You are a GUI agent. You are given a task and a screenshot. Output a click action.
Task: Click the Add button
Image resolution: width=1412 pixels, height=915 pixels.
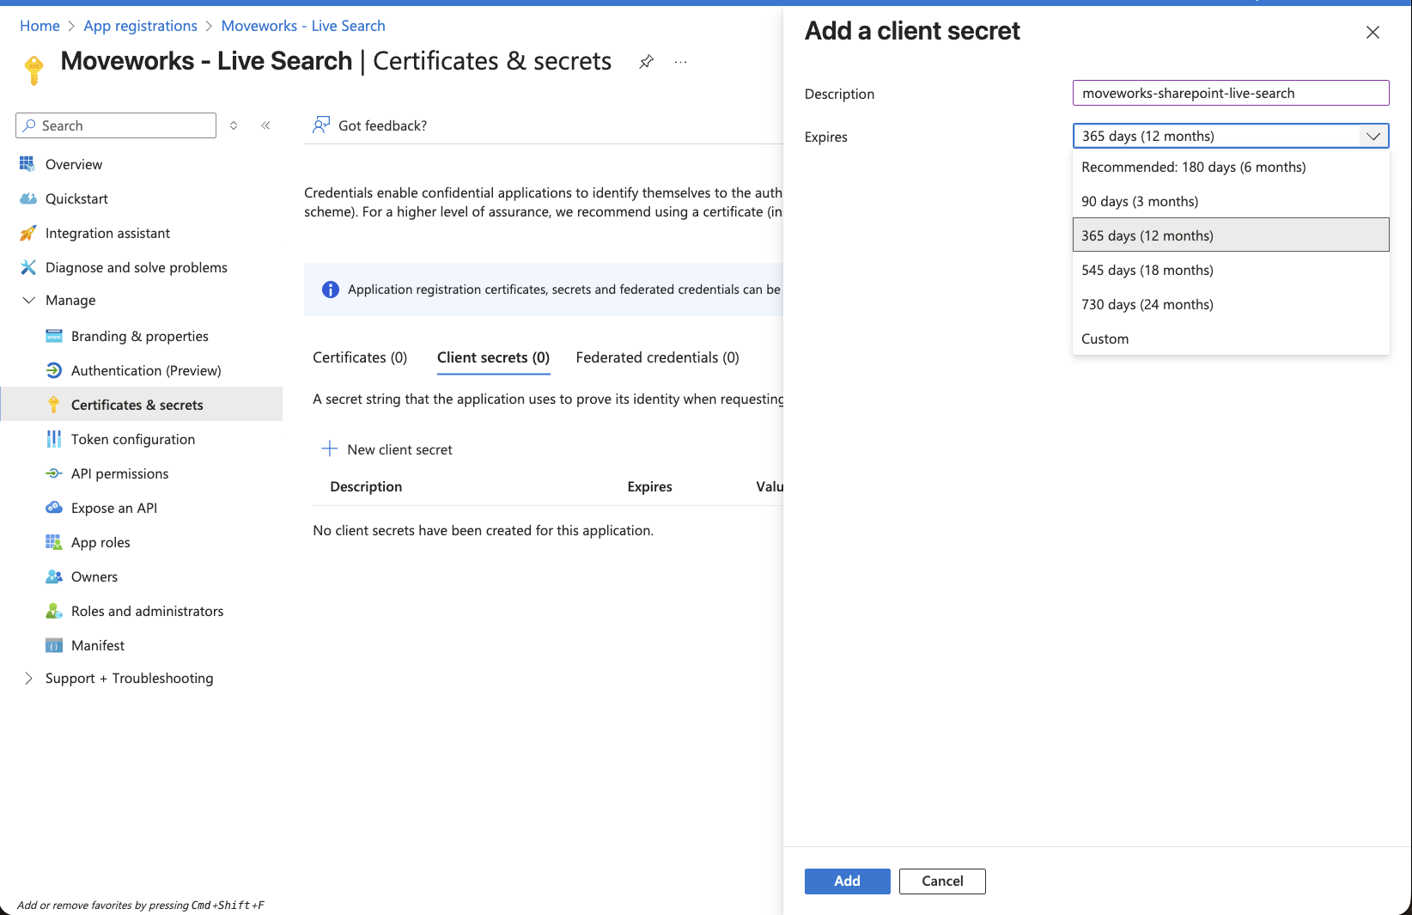click(x=847, y=881)
